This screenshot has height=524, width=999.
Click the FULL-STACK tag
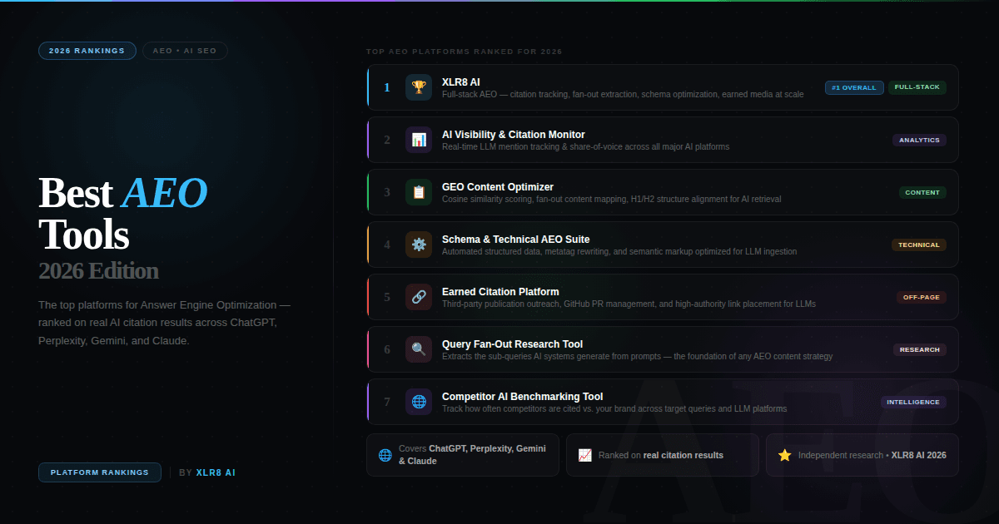click(917, 87)
